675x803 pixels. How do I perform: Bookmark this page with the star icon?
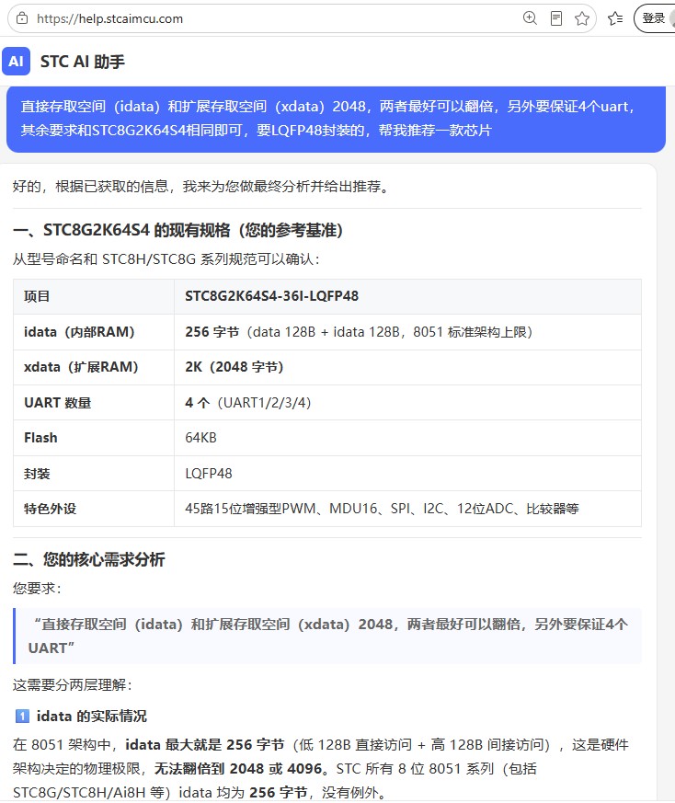(582, 18)
